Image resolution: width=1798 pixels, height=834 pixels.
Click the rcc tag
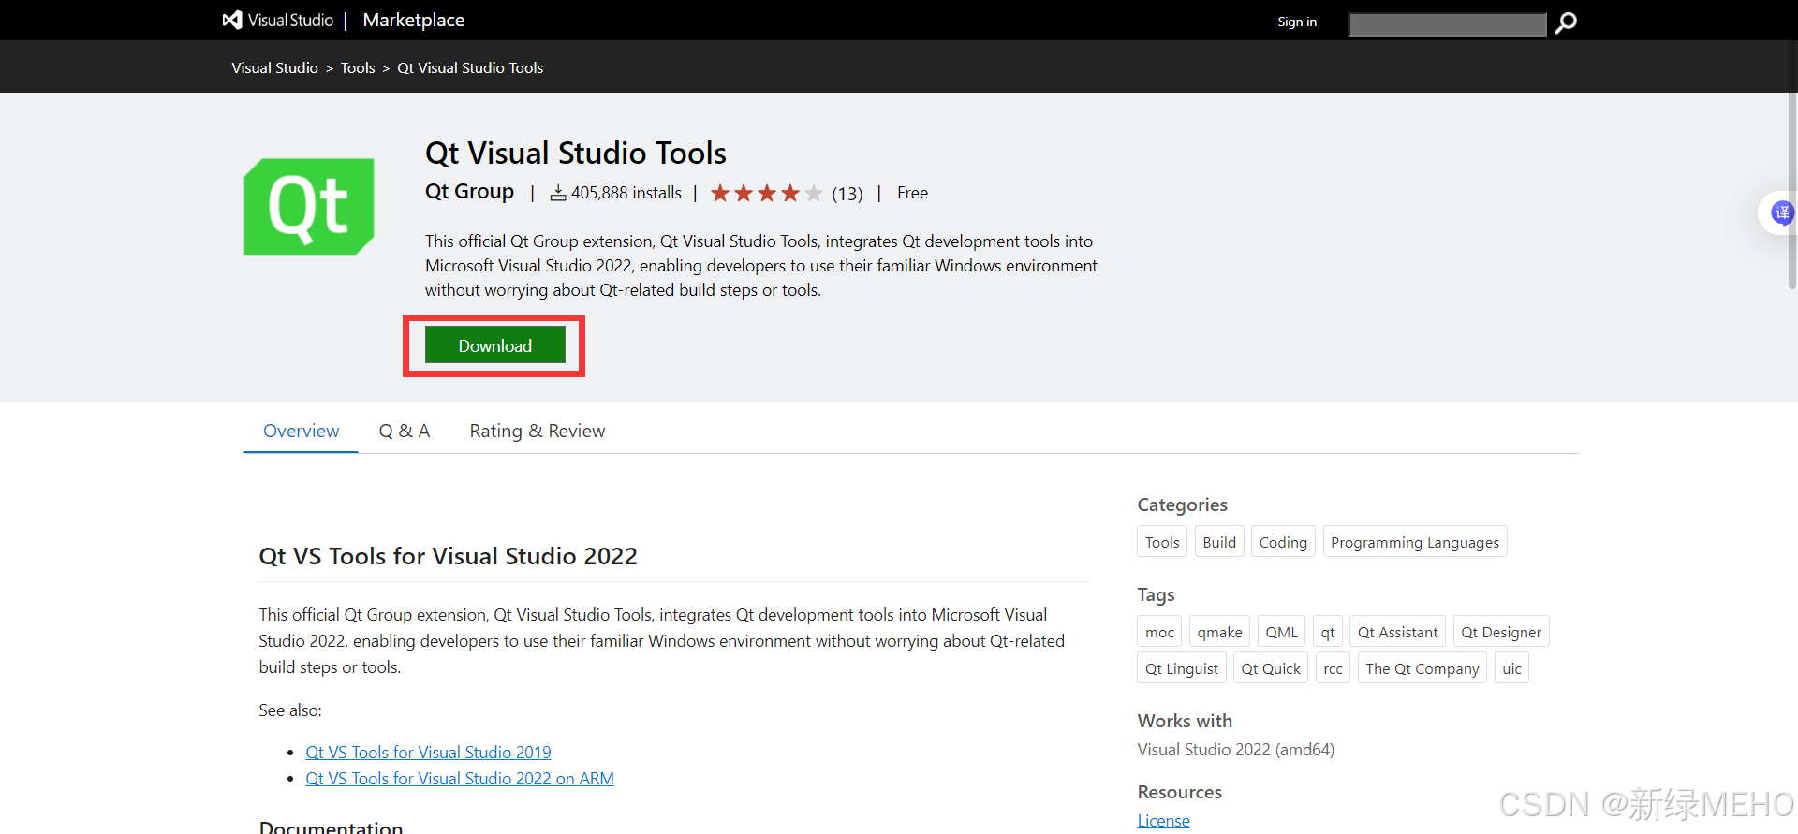coord(1333,668)
